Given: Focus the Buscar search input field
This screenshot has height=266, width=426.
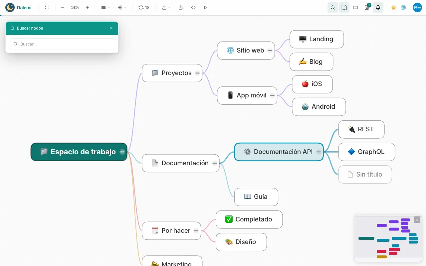Looking at the screenshot, I should 62,44.
